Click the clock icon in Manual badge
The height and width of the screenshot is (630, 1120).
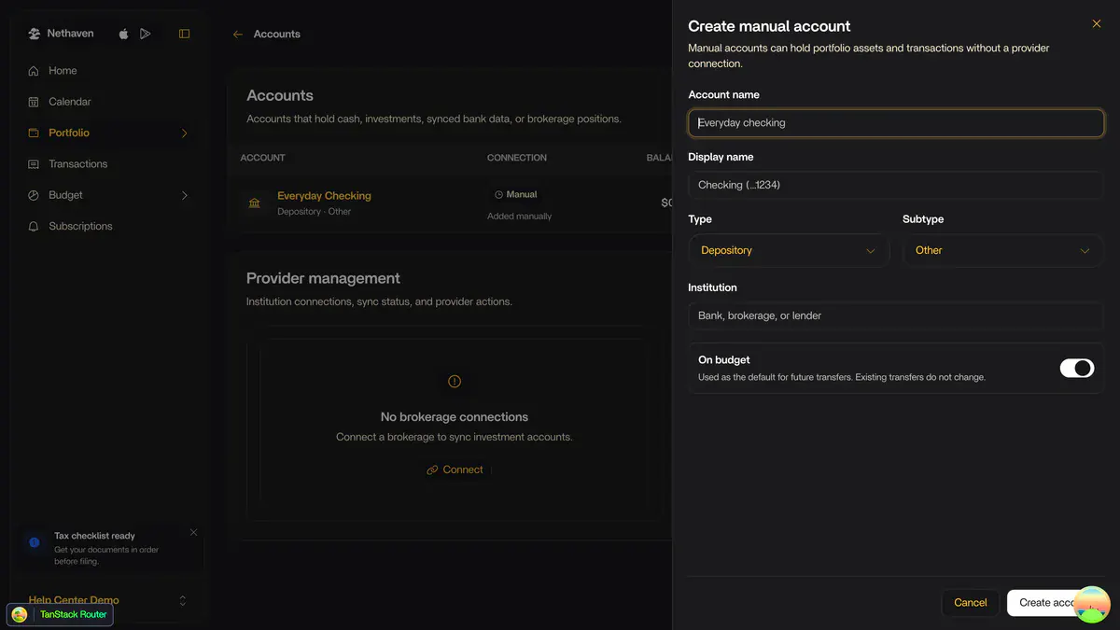[498, 195]
